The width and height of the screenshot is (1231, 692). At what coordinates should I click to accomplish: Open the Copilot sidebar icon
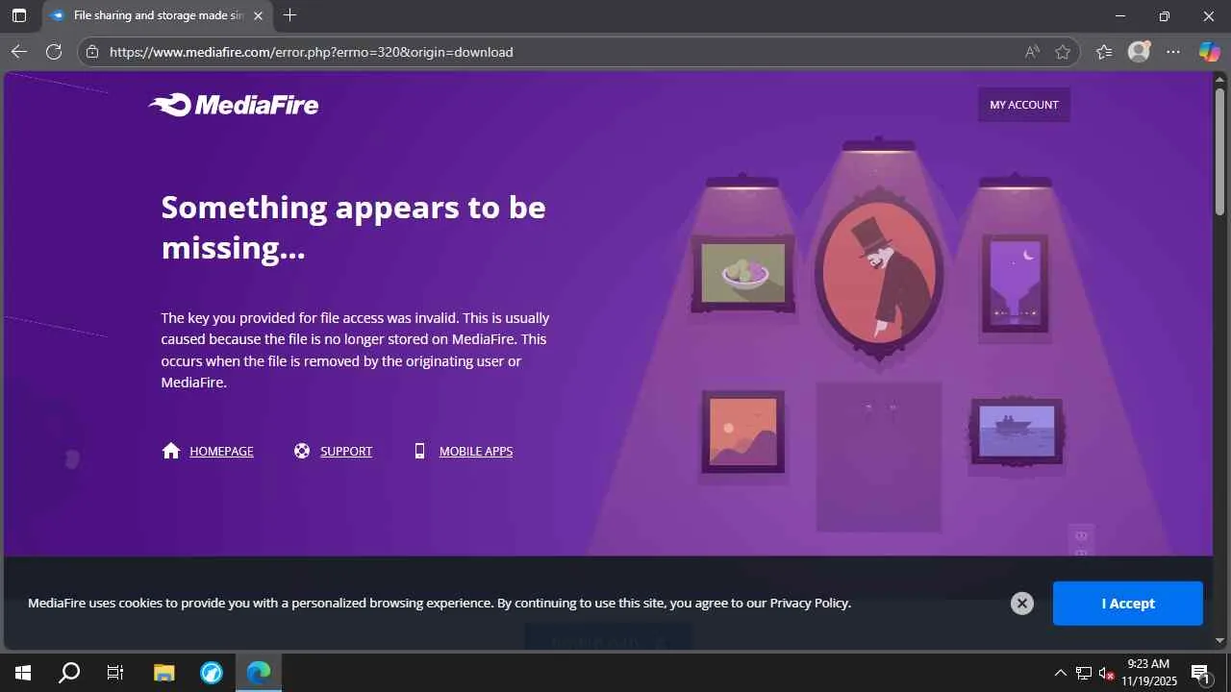click(1209, 52)
